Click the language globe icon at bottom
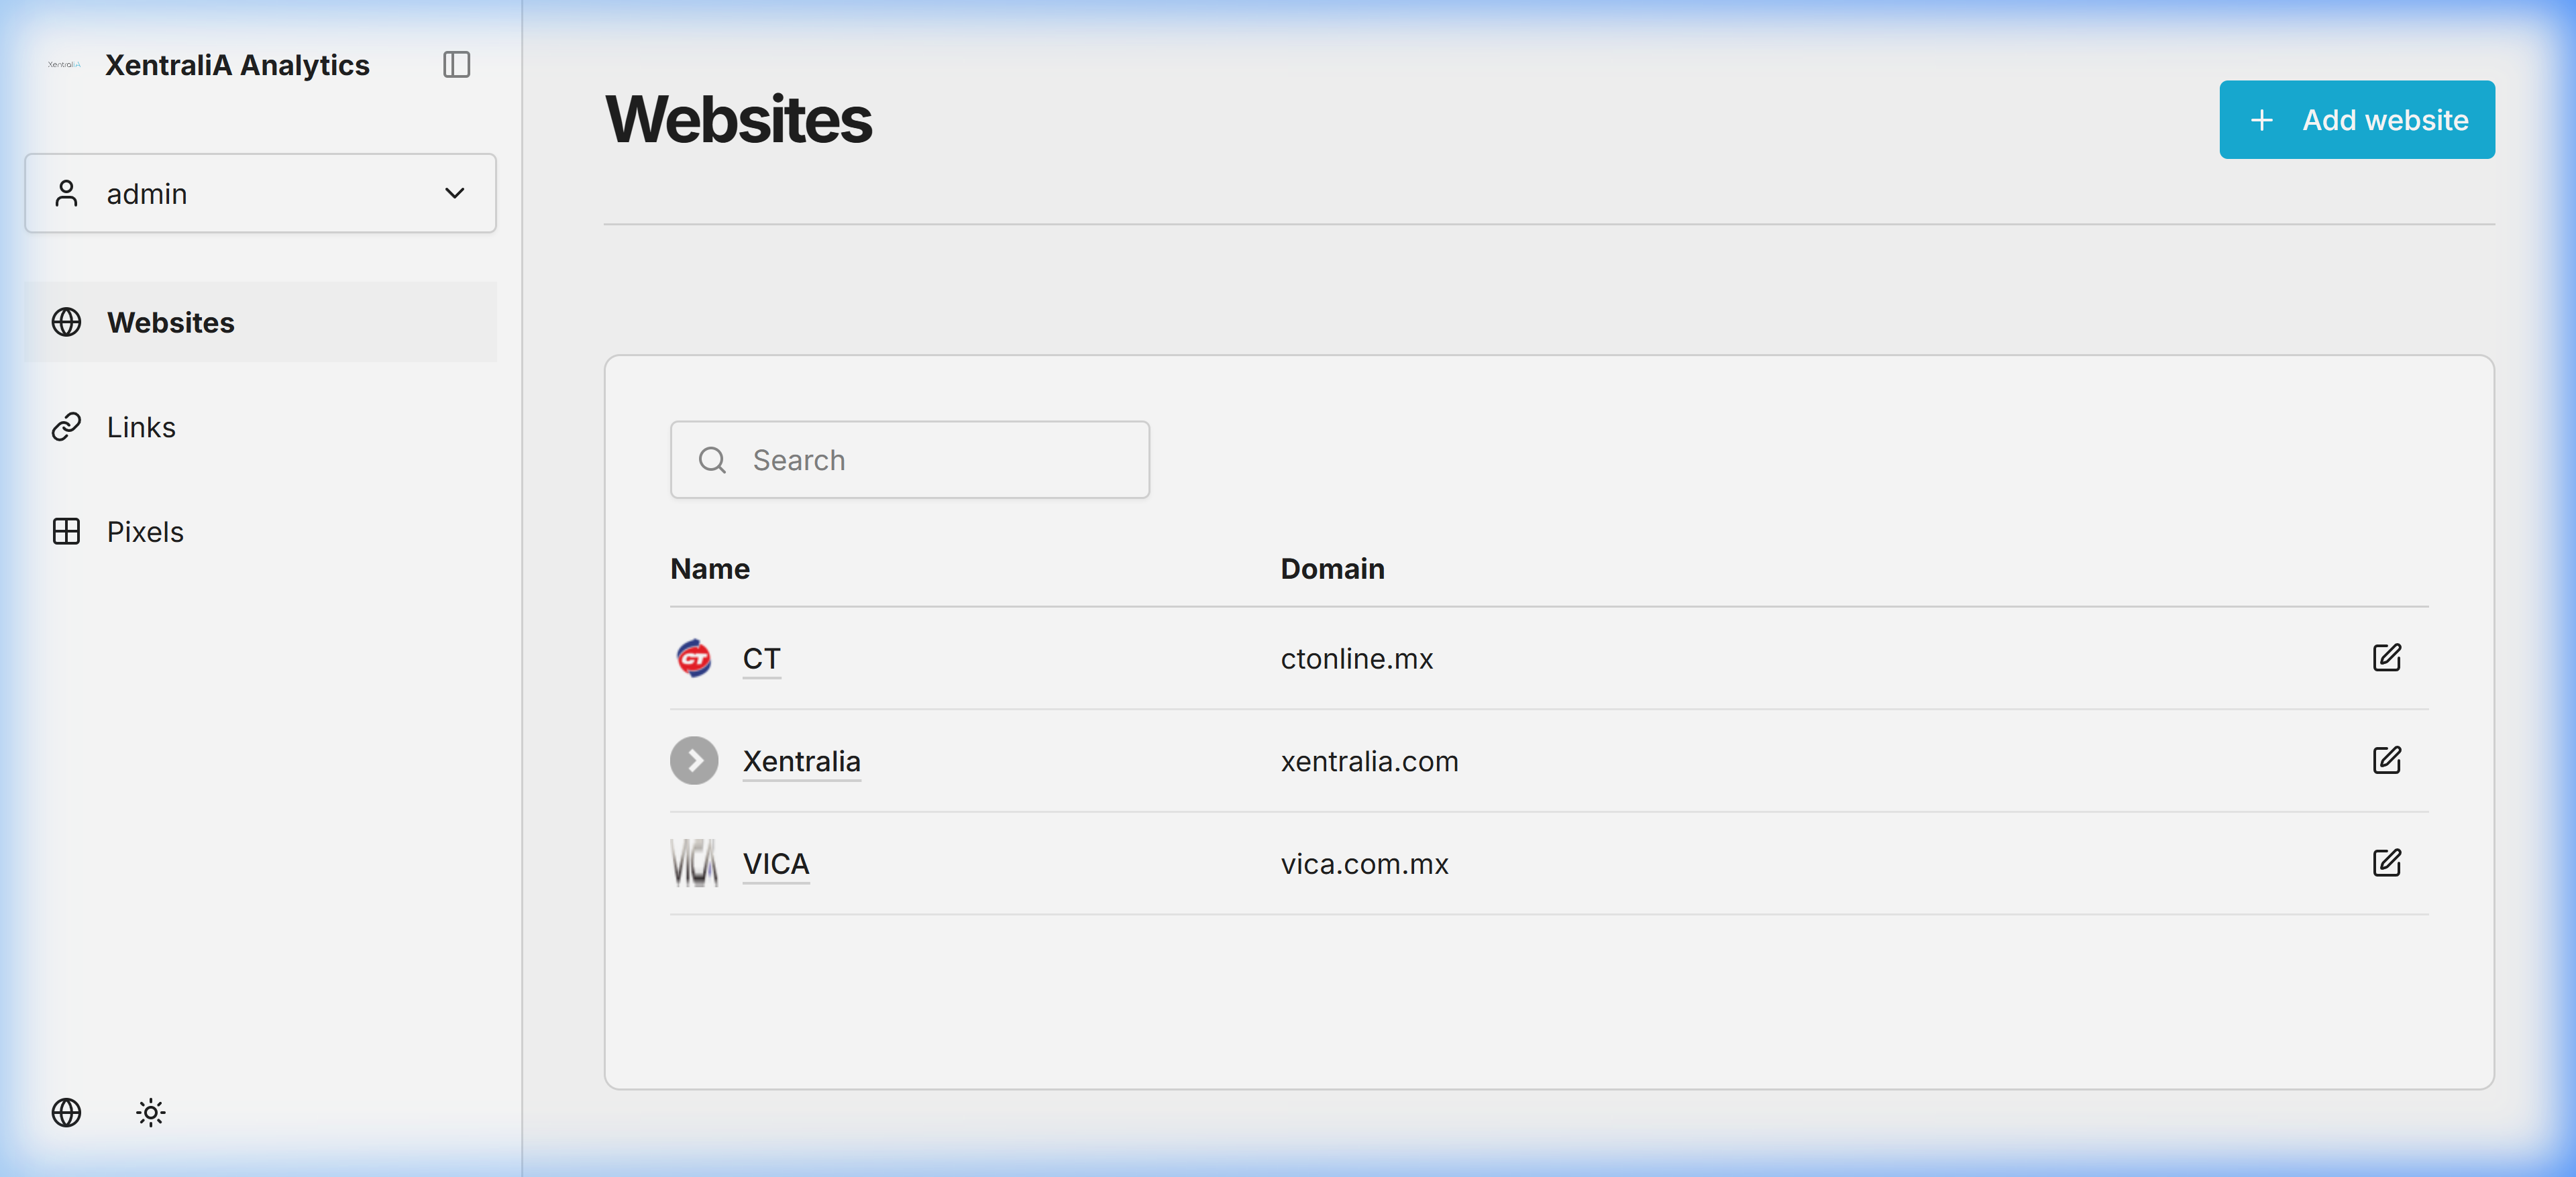This screenshot has width=2576, height=1177. (66, 1112)
